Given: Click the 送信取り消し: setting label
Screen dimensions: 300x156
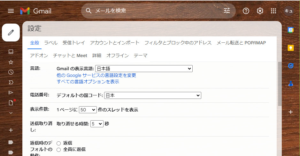Looking at the screenshot, I should click(41, 127).
